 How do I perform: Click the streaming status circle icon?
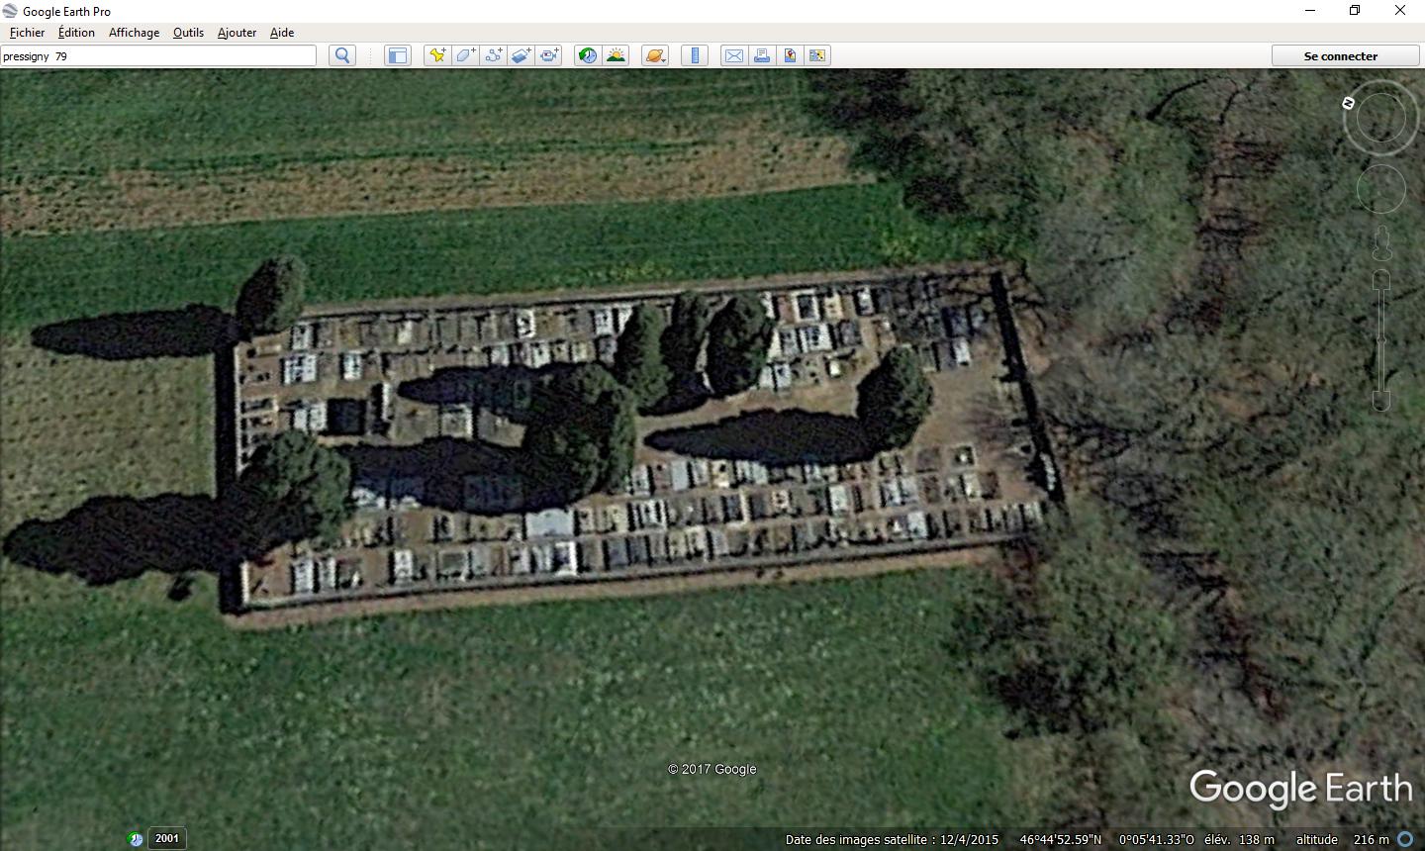click(x=1404, y=839)
